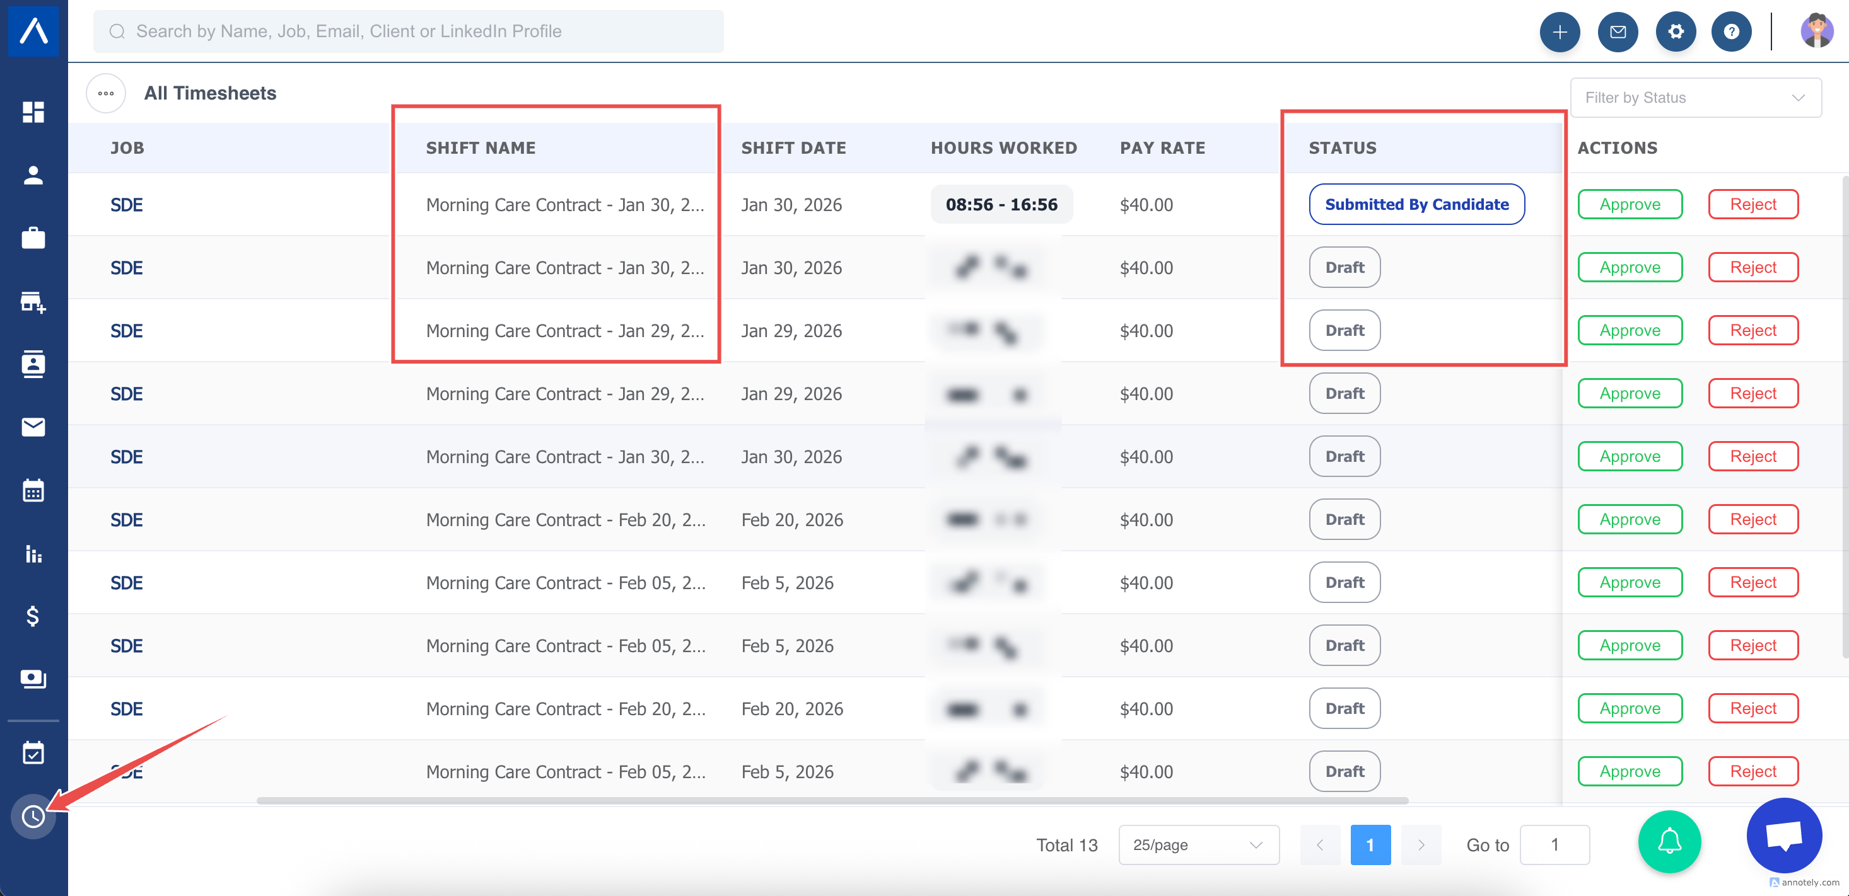Select page 1 in pagination
1849x896 pixels.
(1370, 845)
